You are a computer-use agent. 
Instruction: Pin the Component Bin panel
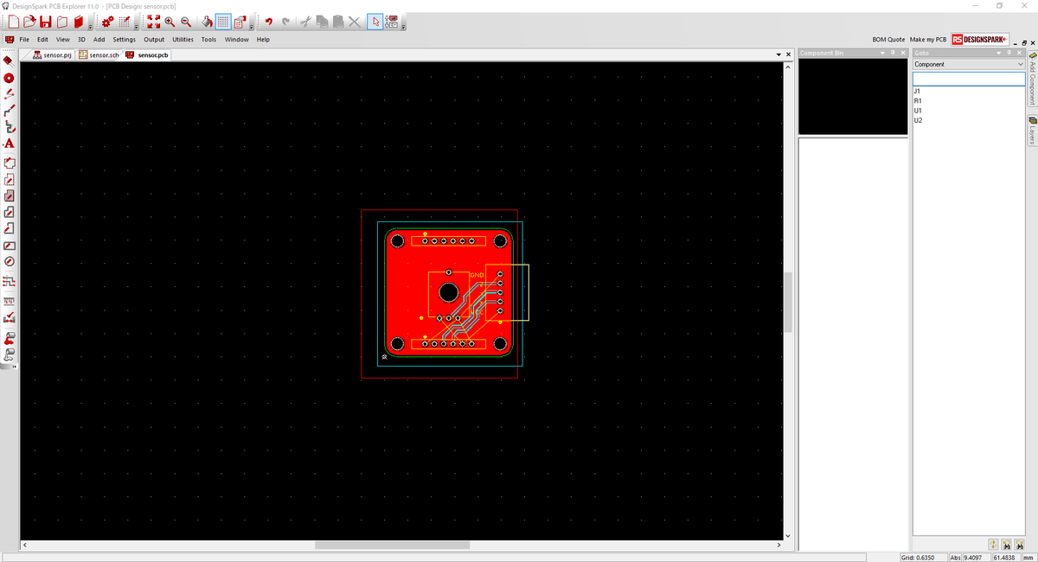pyautogui.click(x=893, y=53)
